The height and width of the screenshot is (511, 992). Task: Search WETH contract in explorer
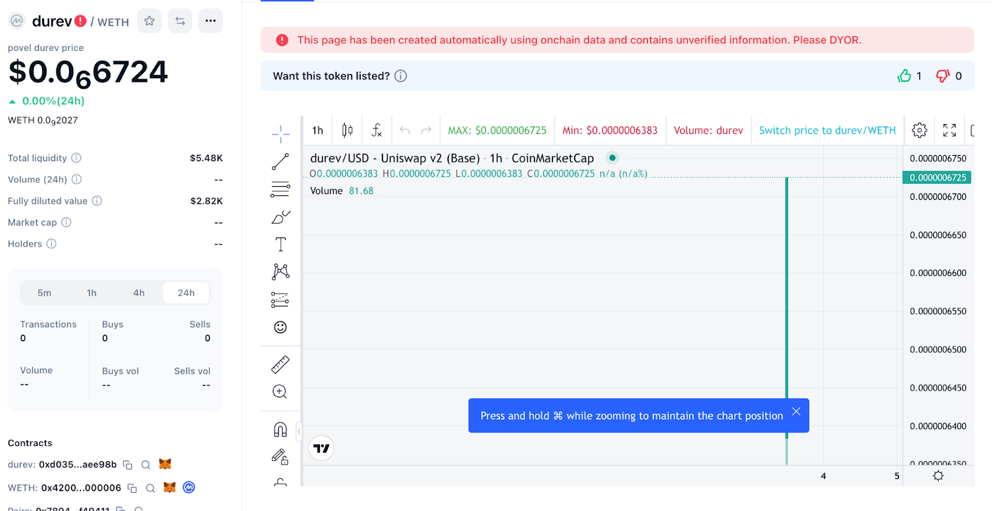[x=150, y=488]
